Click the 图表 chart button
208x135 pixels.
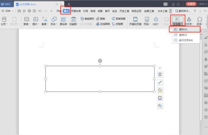[101, 19]
